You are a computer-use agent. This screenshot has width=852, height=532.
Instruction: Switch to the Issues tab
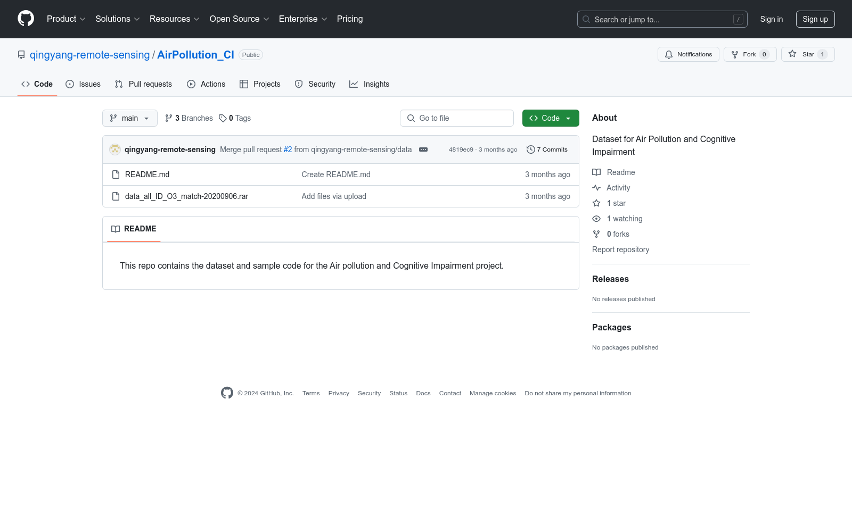point(83,84)
